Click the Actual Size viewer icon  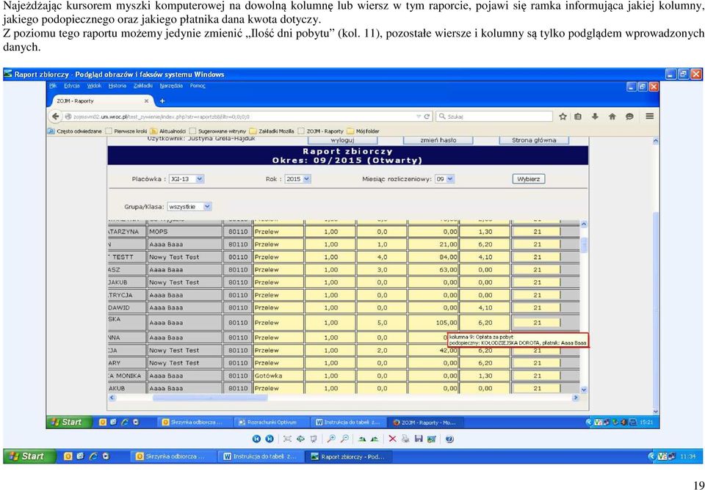coord(300,439)
